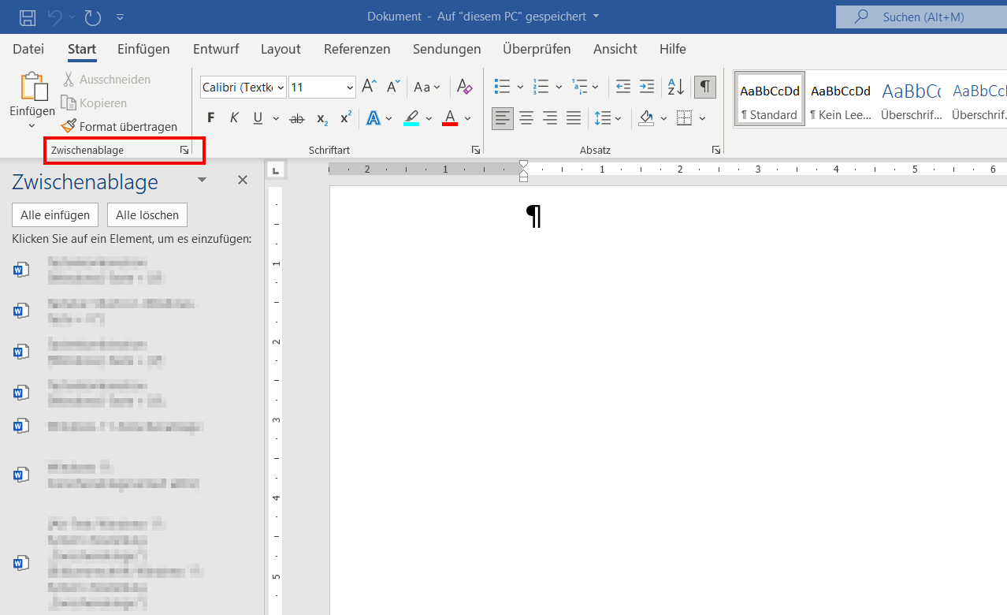
Task: Open Zwischenablage pane options arrow
Action: [202, 181]
